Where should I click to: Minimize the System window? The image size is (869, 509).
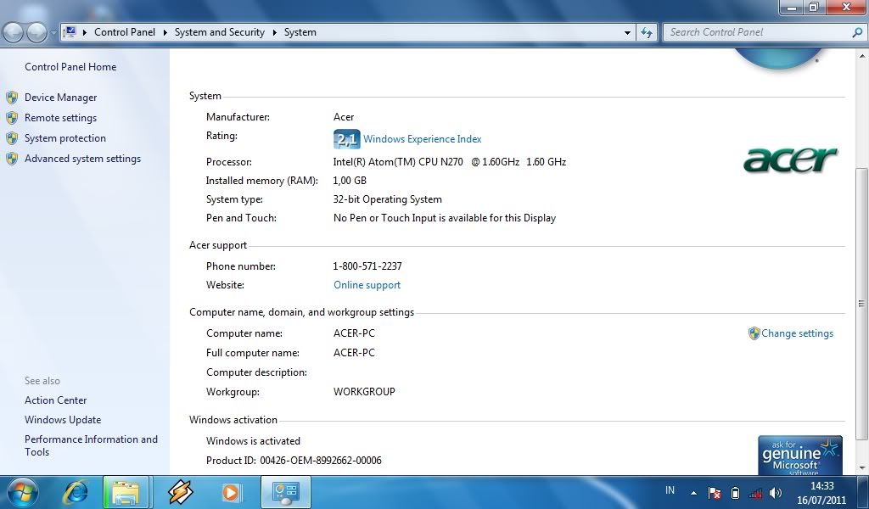coord(792,7)
